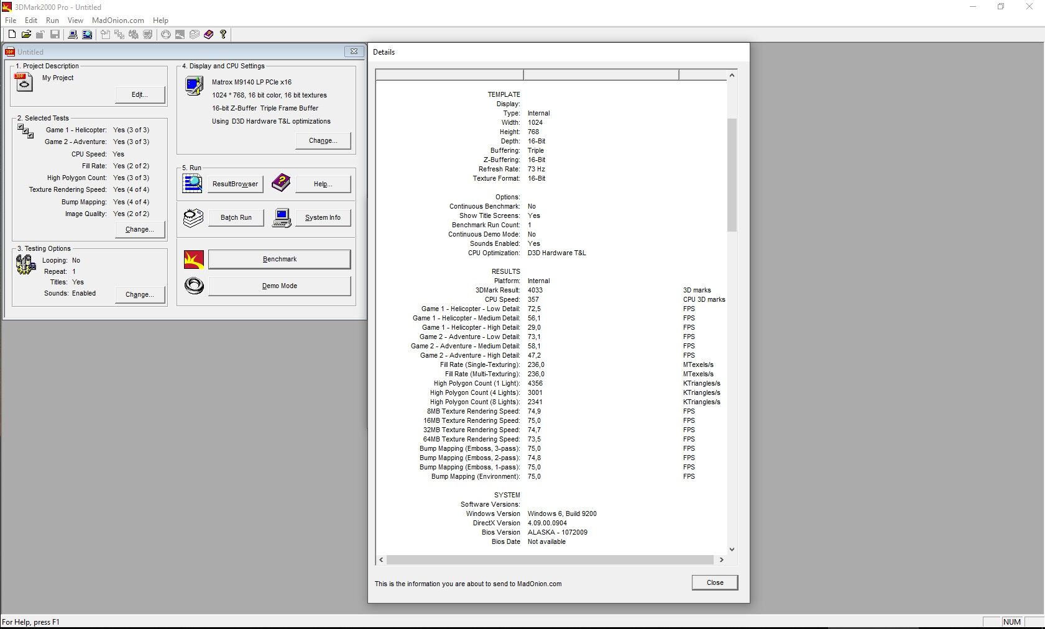The height and width of the screenshot is (629, 1045).
Task: Click the purple help book icon beside Help button
Action: (x=280, y=183)
